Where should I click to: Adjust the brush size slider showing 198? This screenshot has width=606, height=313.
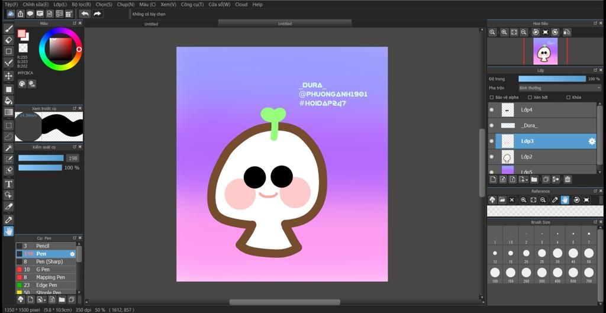(41, 158)
